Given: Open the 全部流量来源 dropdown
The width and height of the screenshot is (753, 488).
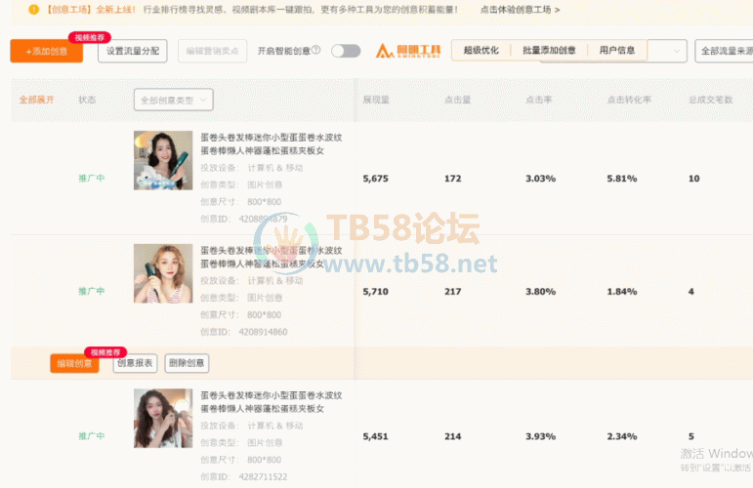Looking at the screenshot, I should click(724, 51).
